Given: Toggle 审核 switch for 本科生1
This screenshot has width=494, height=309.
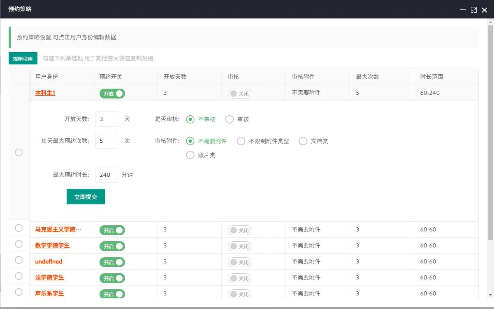Looking at the screenshot, I should 240,94.
